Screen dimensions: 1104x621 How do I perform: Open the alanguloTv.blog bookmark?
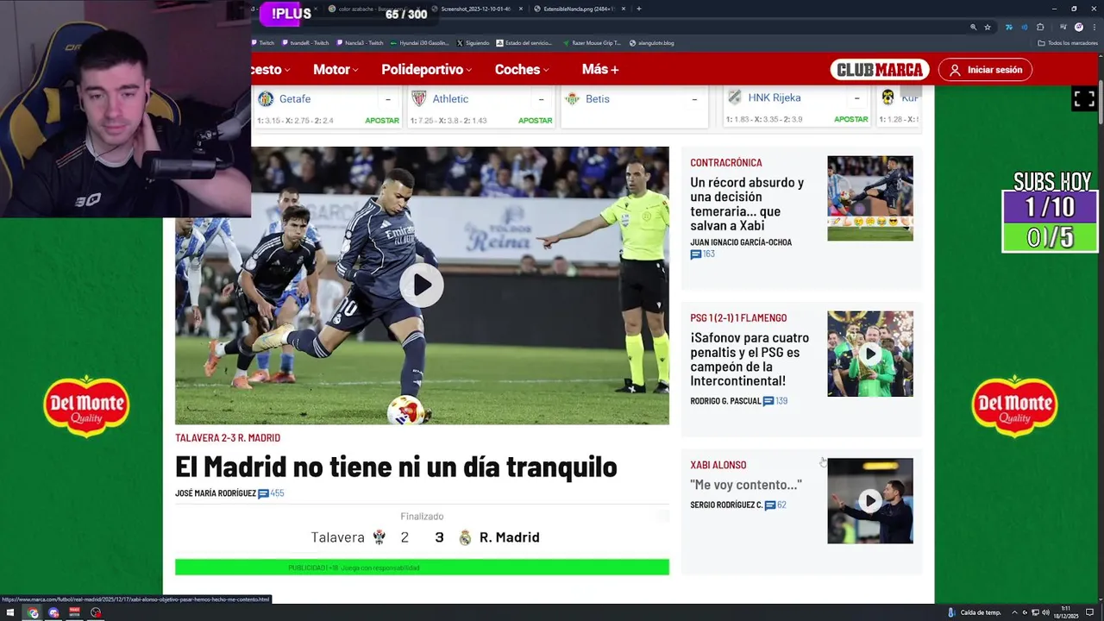(x=652, y=43)
